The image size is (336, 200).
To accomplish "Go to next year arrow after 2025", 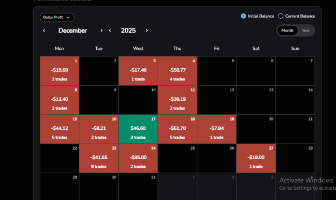I will pyautogui.click(x=147, y=31).
